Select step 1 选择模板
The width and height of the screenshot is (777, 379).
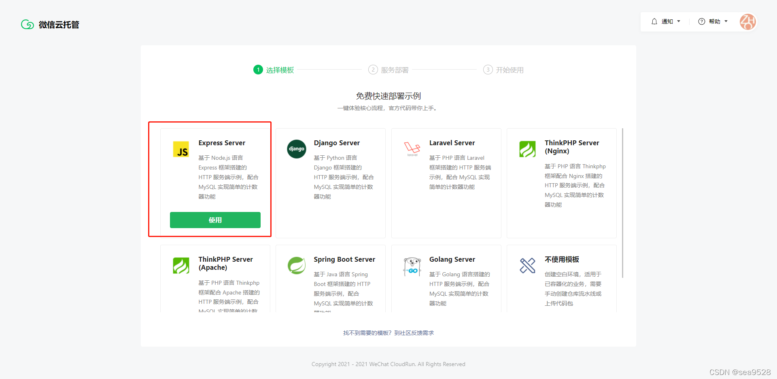pos(274,70)
